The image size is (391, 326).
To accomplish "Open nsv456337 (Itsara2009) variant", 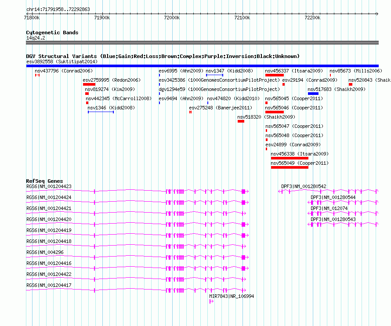I will (294, 71).
